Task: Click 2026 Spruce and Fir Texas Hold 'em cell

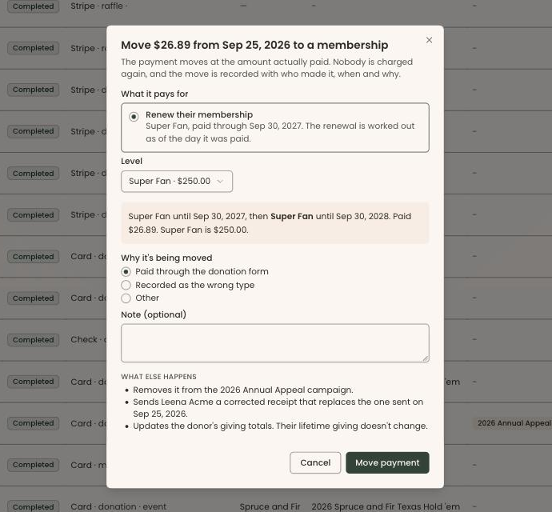Action: coord(386,506)
